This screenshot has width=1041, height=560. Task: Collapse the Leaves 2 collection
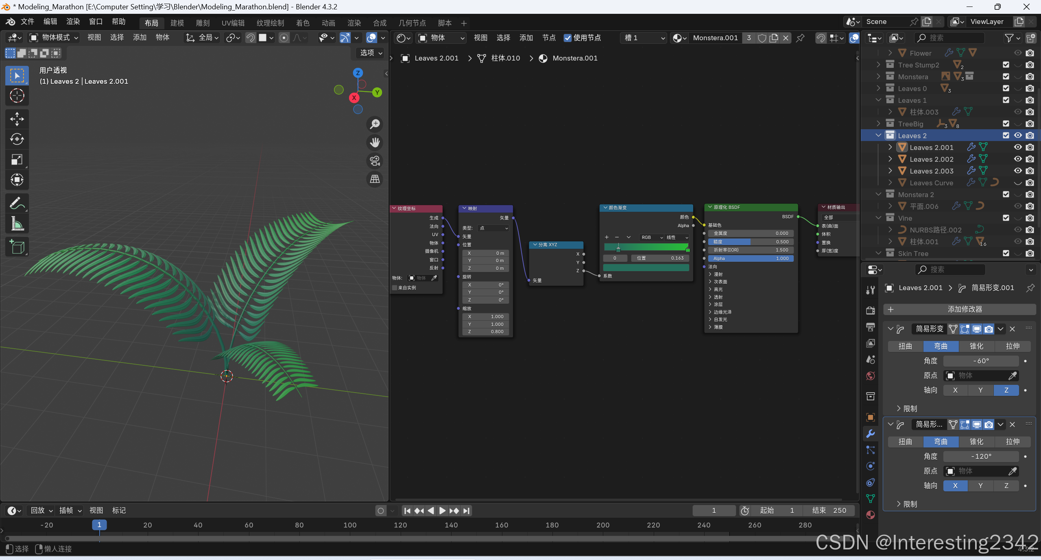(x=878, y=135)
